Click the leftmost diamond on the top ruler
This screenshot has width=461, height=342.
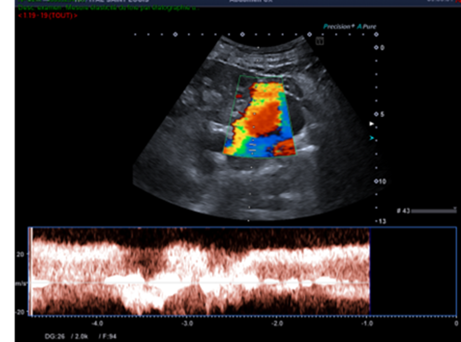pyautogui.click(x=175, y=34)
